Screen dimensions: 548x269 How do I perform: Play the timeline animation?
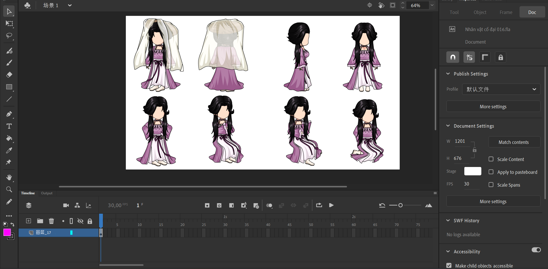click(x=331, y=205)
